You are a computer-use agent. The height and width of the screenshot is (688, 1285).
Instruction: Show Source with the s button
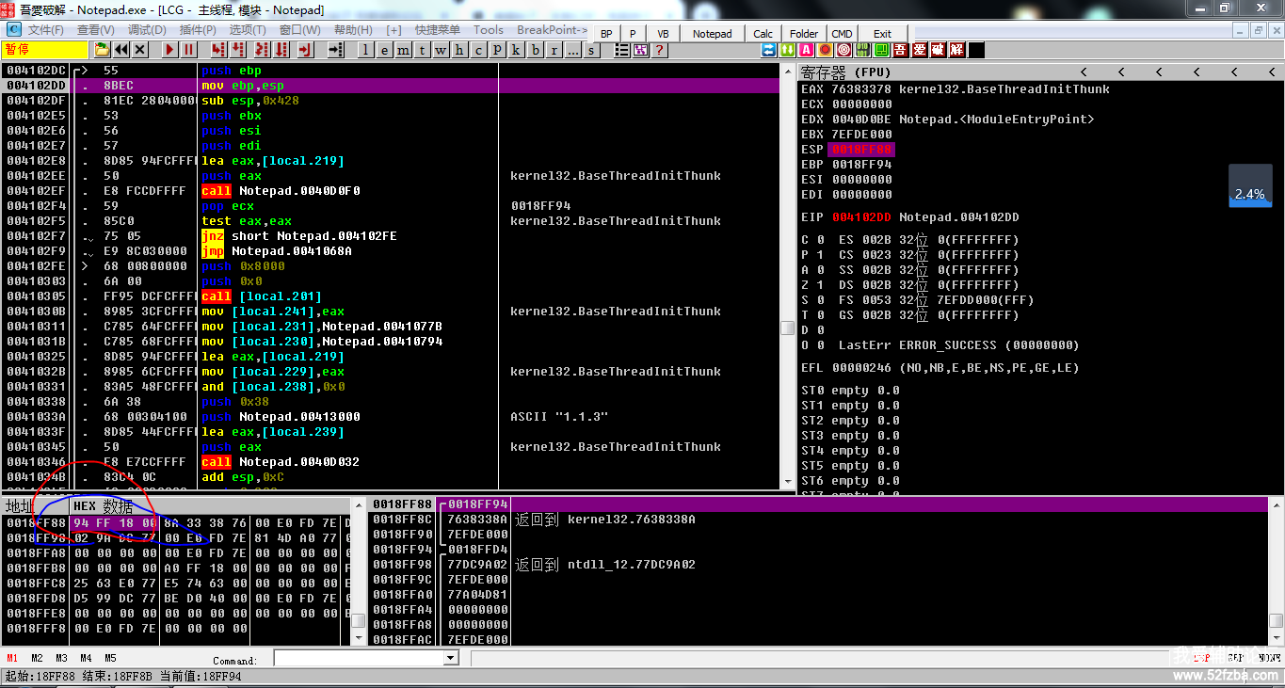click(x=591, y=50)
